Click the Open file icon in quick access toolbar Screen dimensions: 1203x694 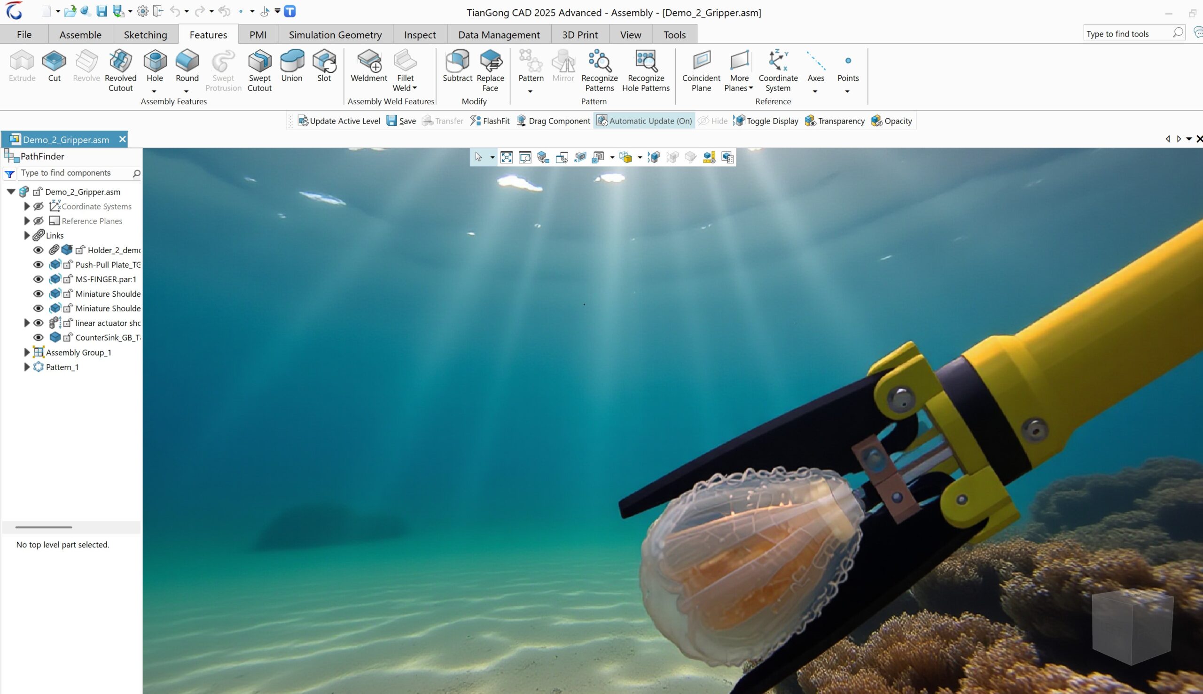click(x=70, y=11)
